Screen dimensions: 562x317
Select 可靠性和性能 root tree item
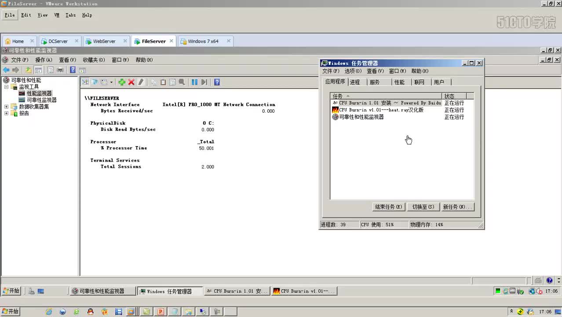26,80
